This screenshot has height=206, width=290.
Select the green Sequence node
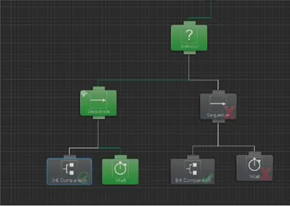point(98,103)
